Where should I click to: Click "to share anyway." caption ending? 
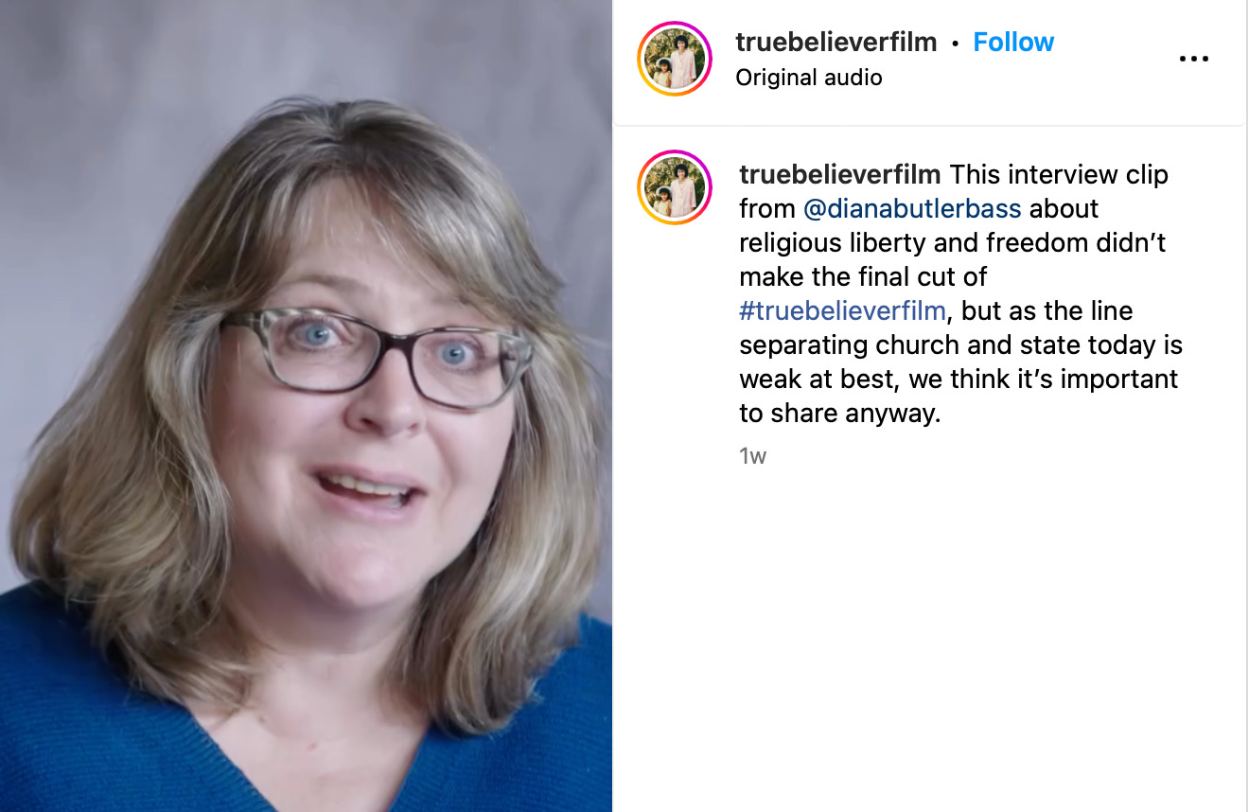[x=840, y=414]
